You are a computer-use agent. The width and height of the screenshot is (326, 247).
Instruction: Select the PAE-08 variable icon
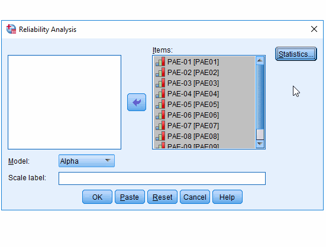160,136
